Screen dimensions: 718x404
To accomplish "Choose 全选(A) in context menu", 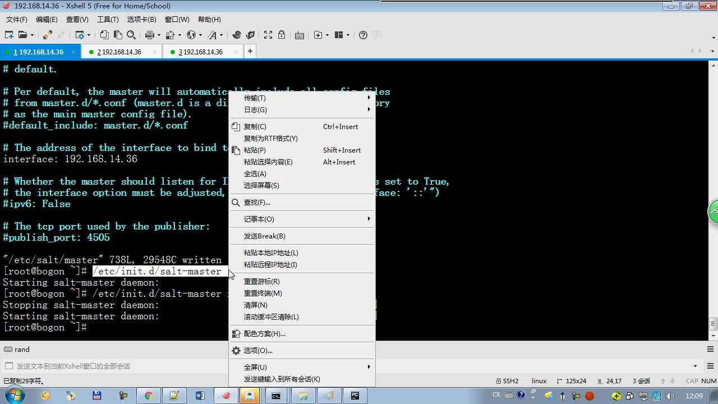I will point(302,173).
